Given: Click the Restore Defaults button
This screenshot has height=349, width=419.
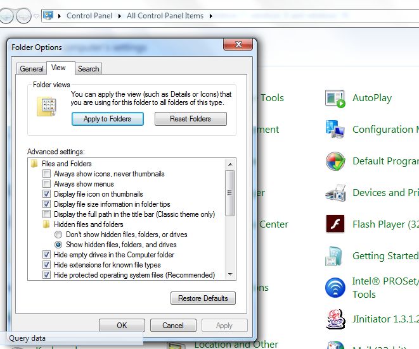Looking at the screenshot, I should (203, 298).
